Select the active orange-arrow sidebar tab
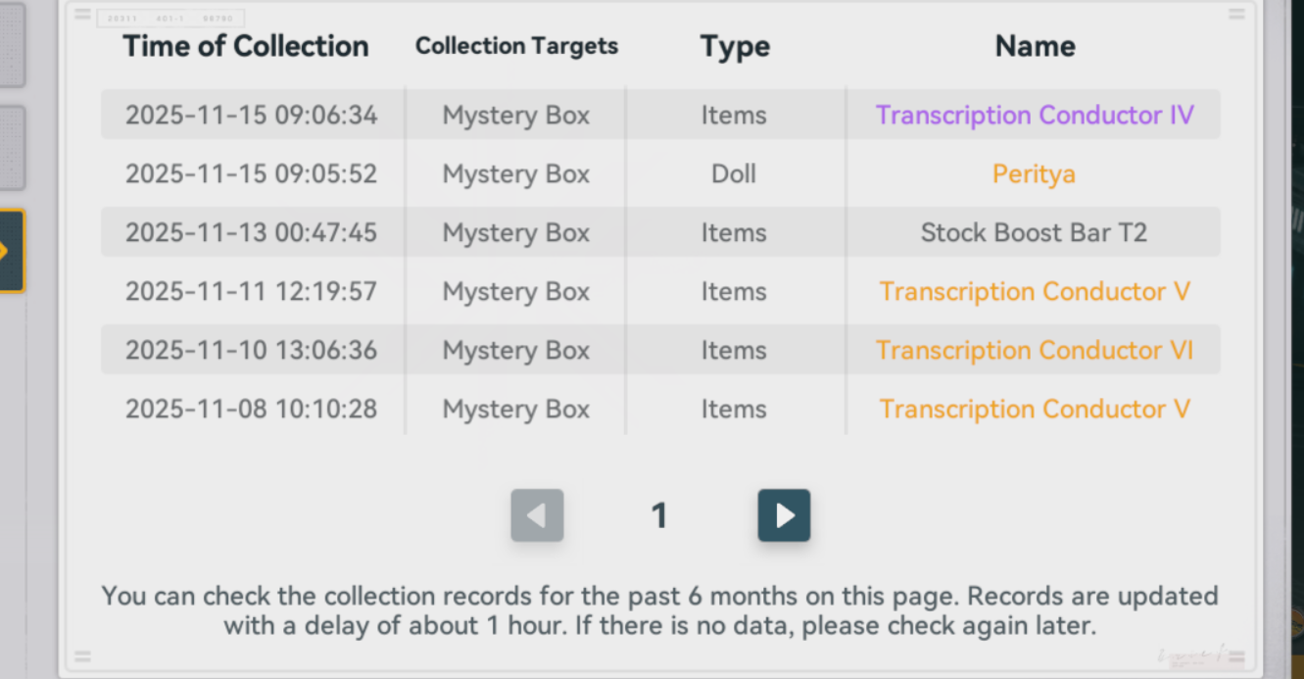Screen dimensions: 1304x679 coord(12,251)
